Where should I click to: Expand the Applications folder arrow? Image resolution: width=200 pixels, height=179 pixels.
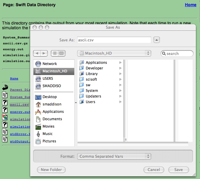click(120, 63)
